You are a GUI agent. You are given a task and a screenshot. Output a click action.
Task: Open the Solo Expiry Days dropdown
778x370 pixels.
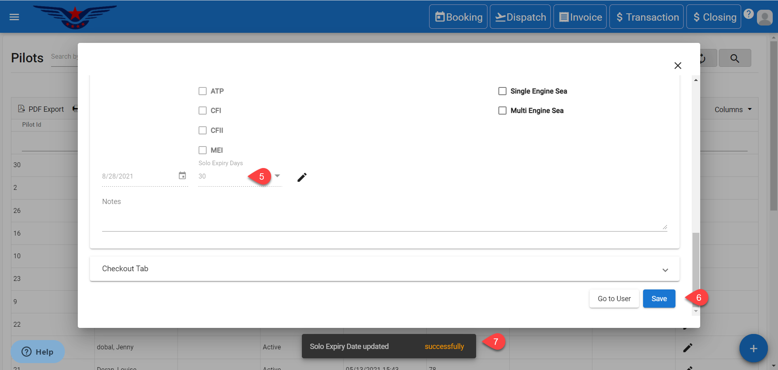[277, 176]
